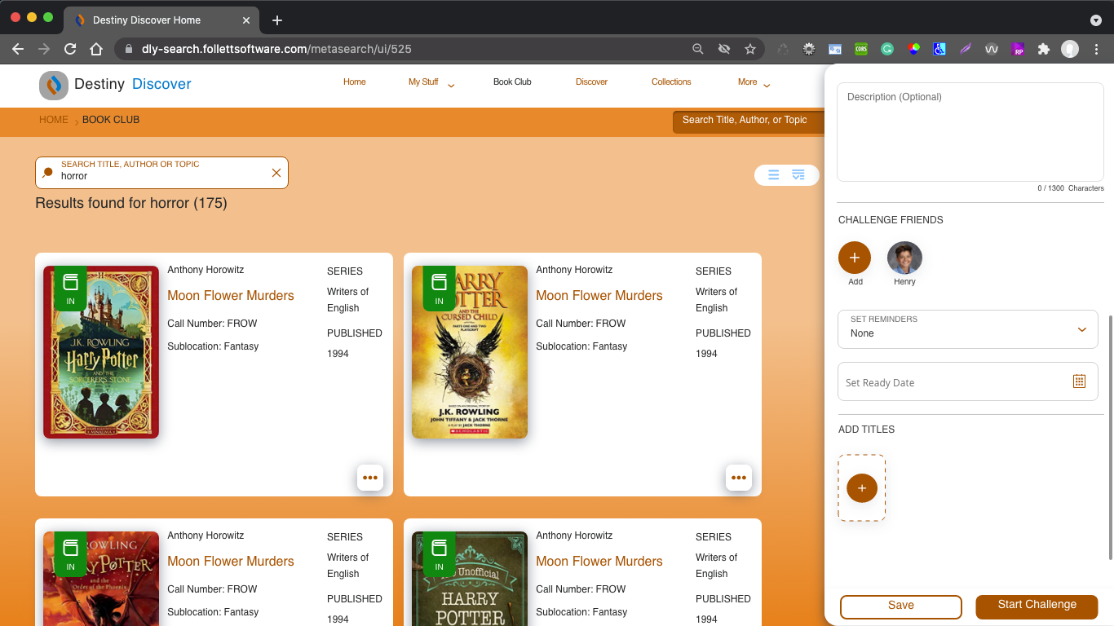
Task: Open more options on the Sorcerer's Stone card
Action: pyautogui.click(x=370, y=478)
